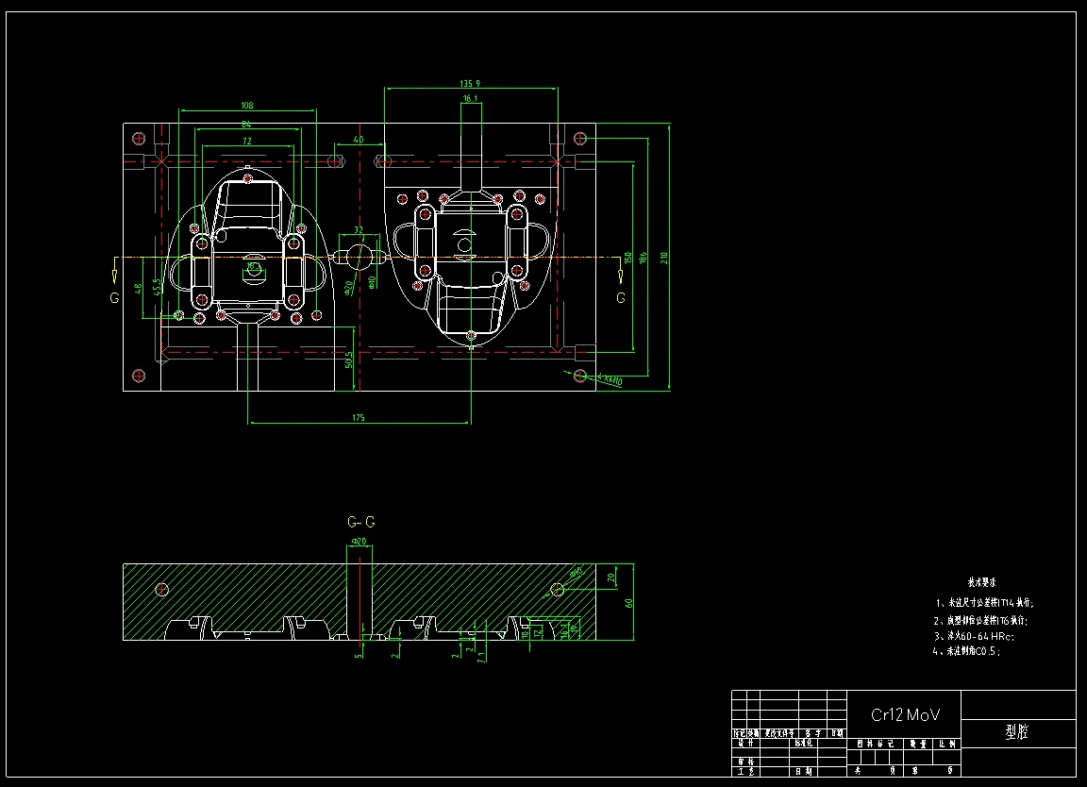Select the 60 height dimension in section view

pyautogui.click(x=629, y=603)
